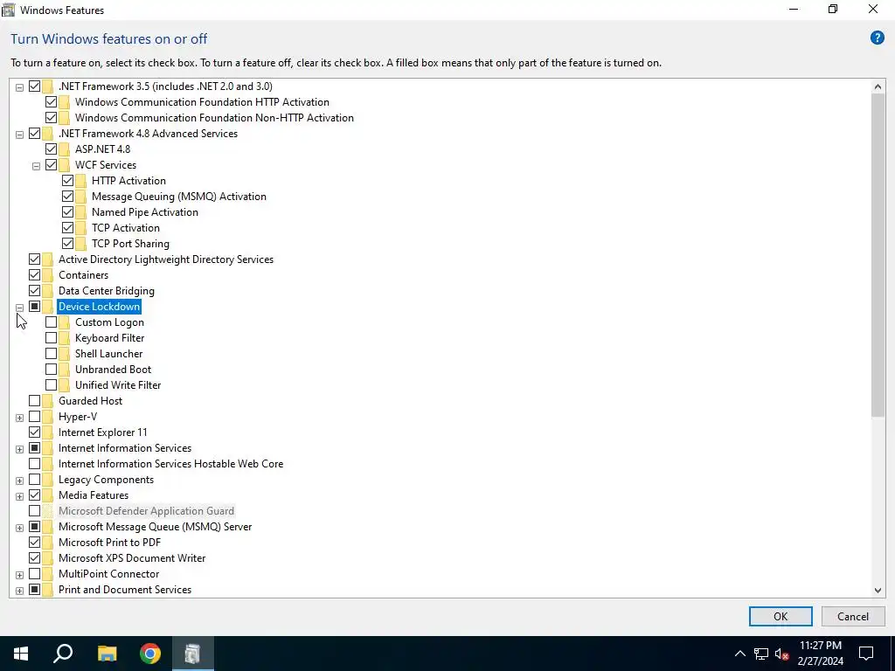Enable the Custom Logon checkbox
Screen dimensions: 895x671
point(51,322)
